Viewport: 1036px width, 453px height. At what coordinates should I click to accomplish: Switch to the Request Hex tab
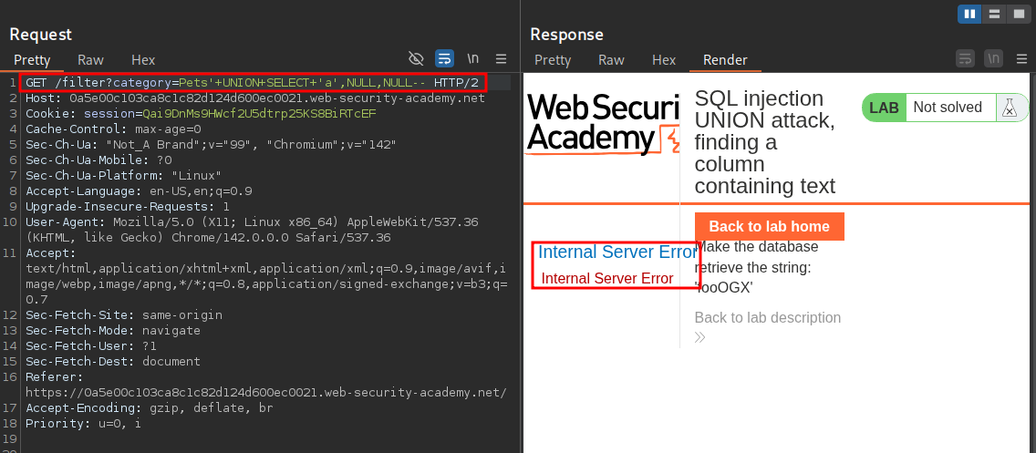tap(143, 60)
